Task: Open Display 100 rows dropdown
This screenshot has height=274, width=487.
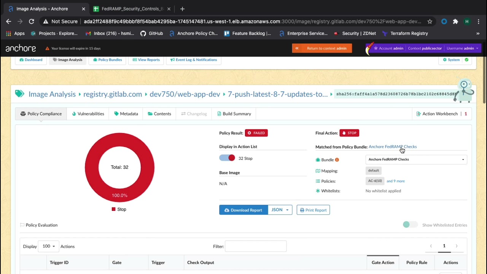Action: click(48, 246)
